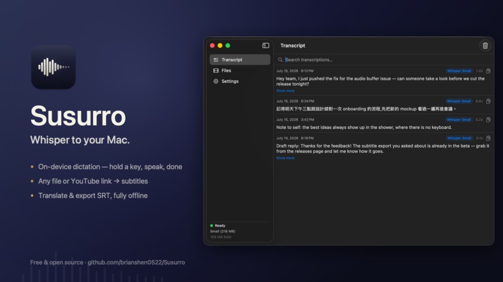Click the search magnifier icon

(x=280, y=60)
